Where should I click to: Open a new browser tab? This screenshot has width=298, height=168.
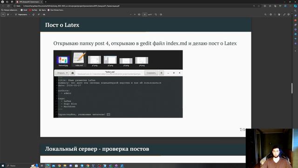coord(46,2)
